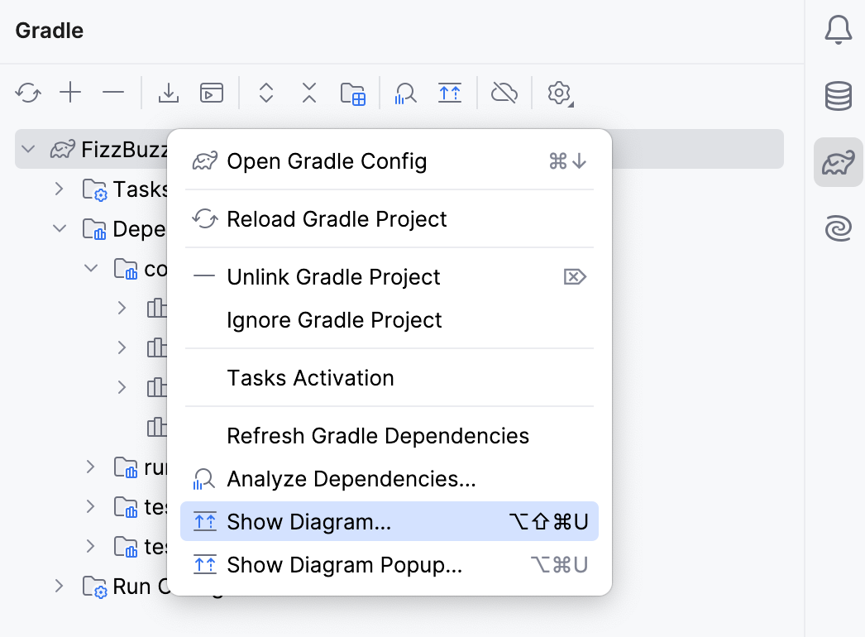Open notifications via the bell icon
The image size is (865, 637).
click(x=838, y=30)
